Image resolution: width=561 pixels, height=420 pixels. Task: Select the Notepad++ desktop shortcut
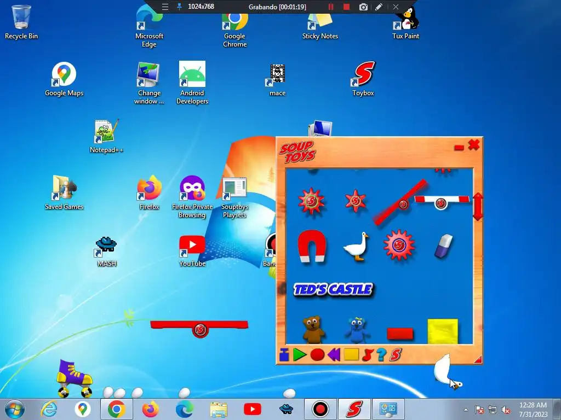click(107, 136)
